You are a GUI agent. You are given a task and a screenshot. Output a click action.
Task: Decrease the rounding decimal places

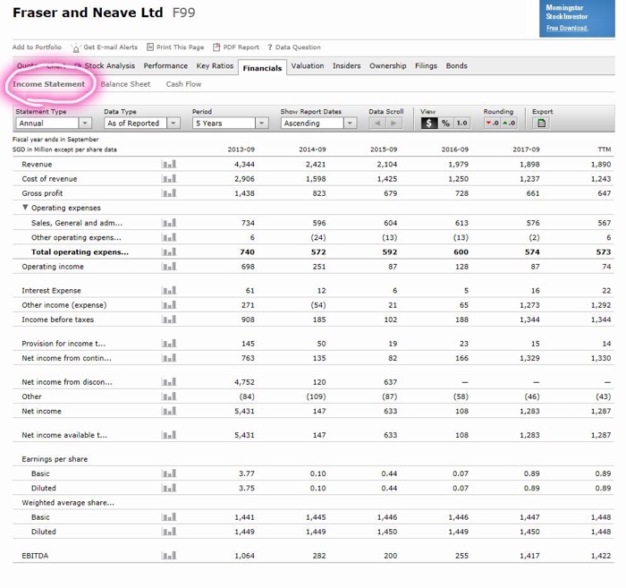pyautogui.click(x=492, y=123)
